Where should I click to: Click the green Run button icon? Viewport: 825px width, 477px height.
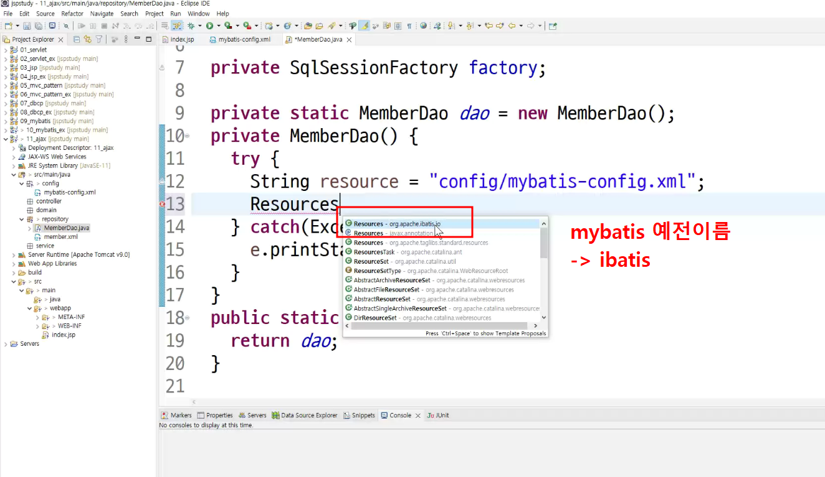click(x=209, y=25)
